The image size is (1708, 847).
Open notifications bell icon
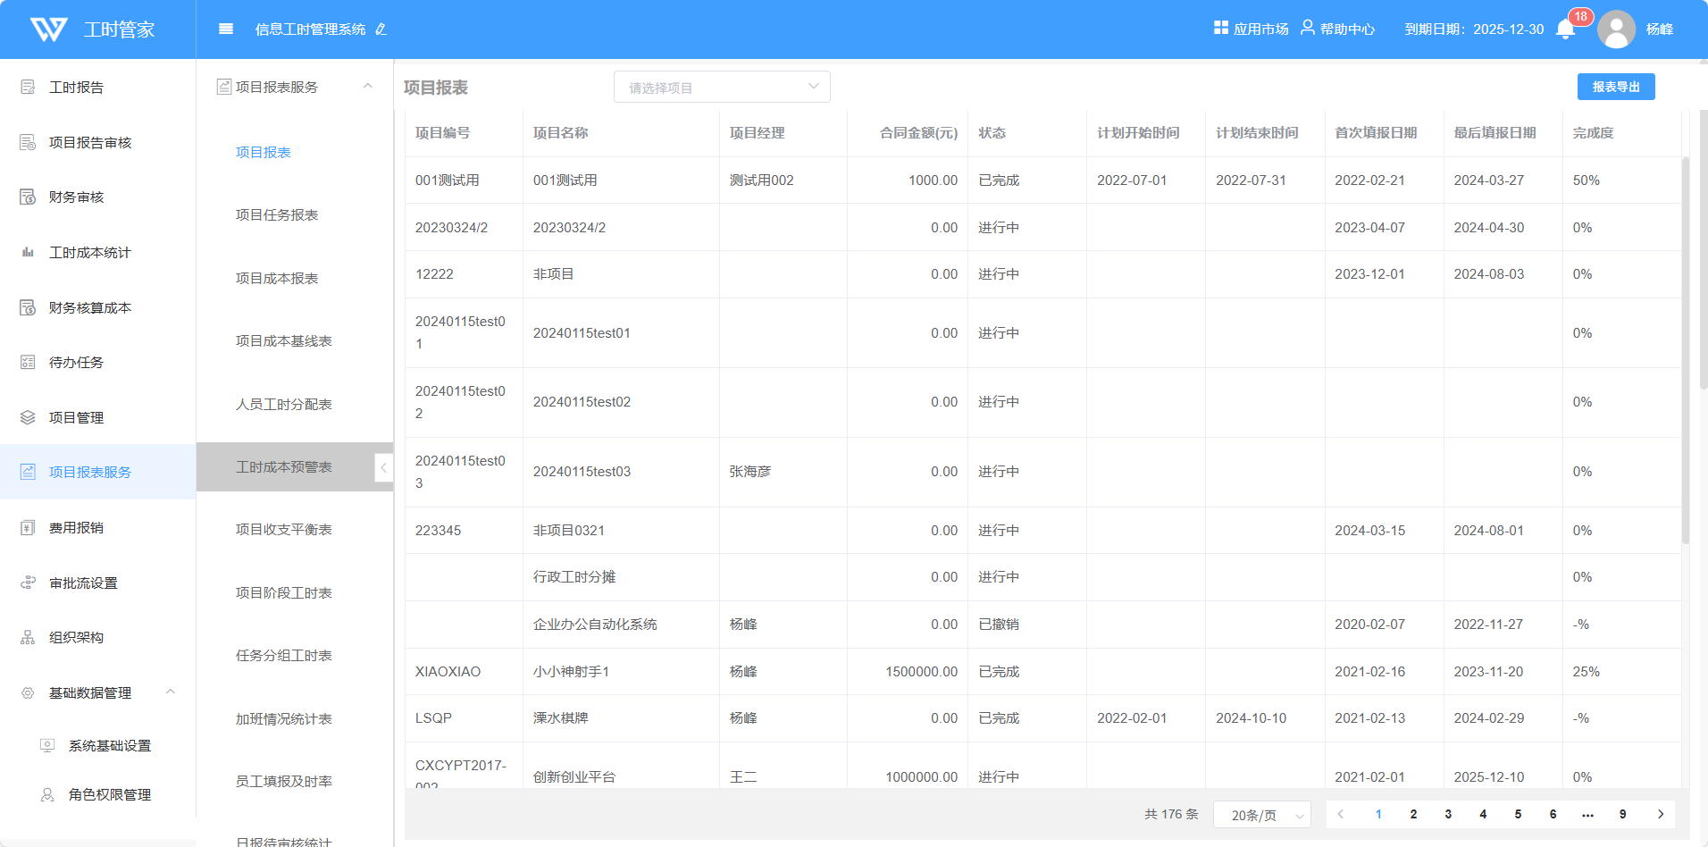coord(1565,29)
